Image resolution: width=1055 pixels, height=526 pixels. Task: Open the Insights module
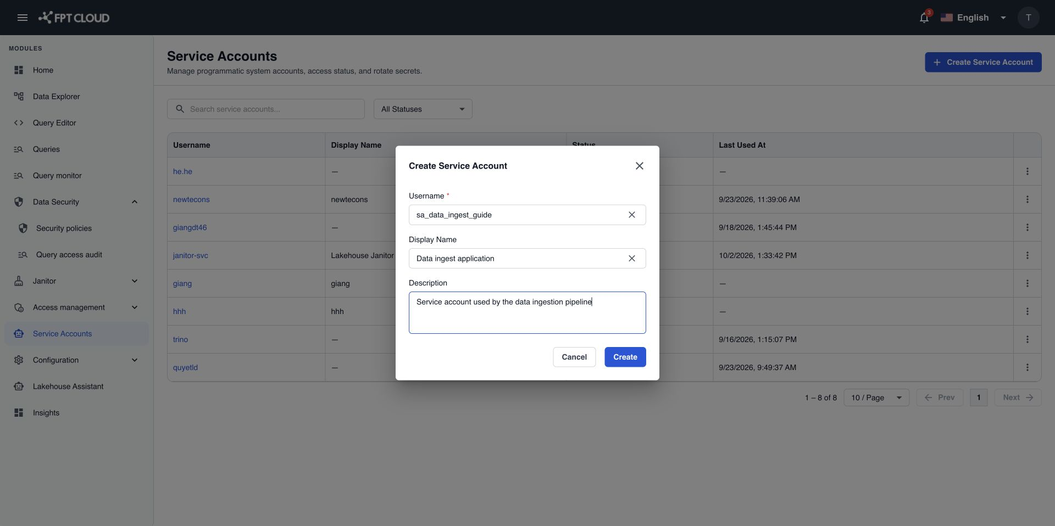76,413
